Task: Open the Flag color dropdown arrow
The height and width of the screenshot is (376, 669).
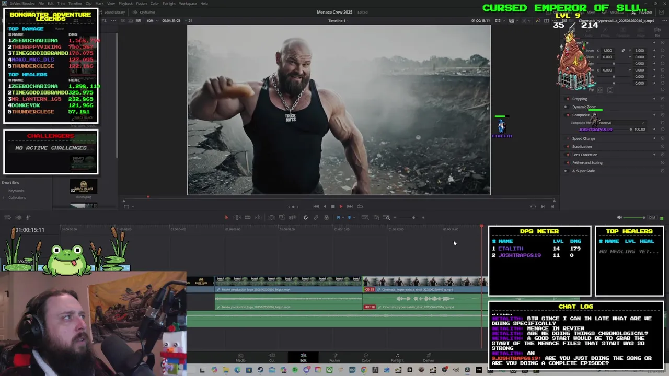Action: (343, 217)
